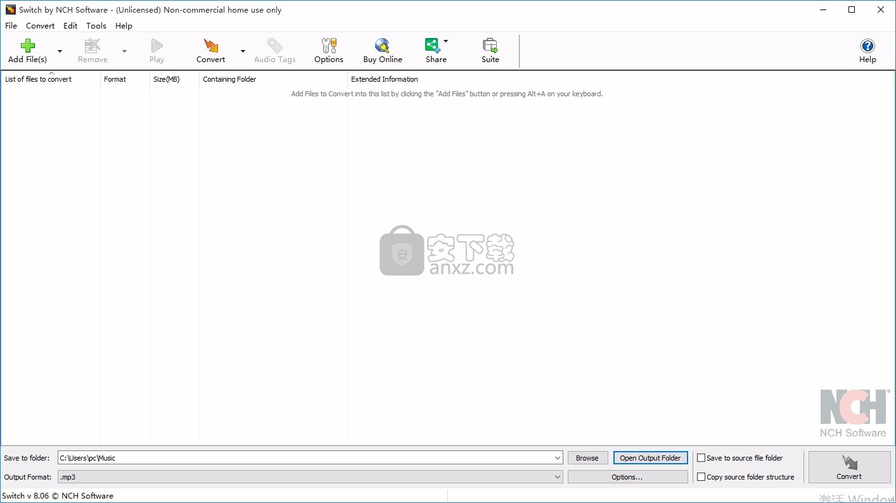The image size is (896, 503).
Task: Maximize the Switch window
Action: tap(852, 10)
